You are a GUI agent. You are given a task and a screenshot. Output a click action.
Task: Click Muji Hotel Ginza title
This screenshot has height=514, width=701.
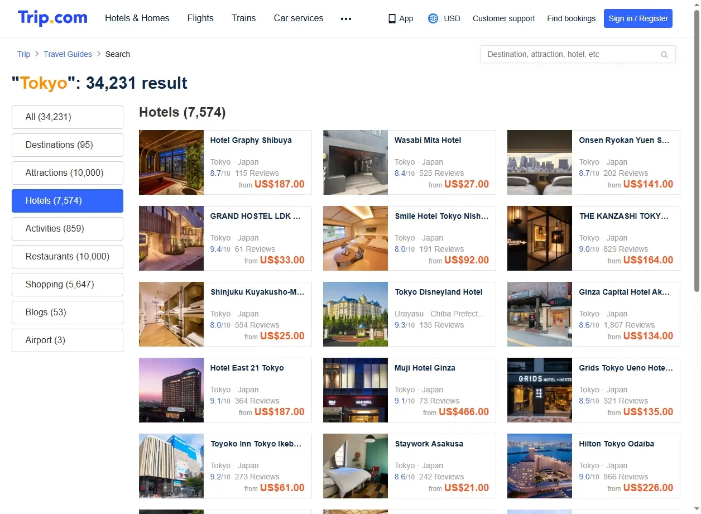pyautogui.click(x=425, y=368)
